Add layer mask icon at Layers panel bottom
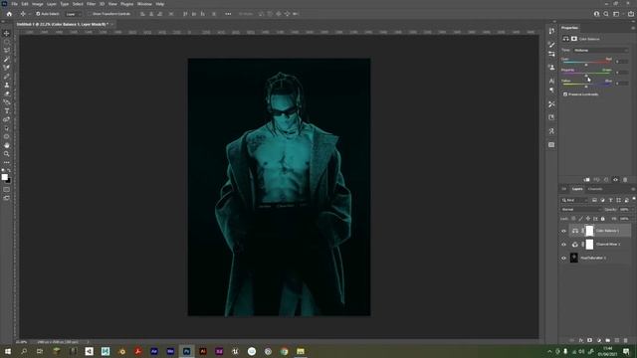Image resolution: width=637 pixels, height=358 pixels. tap(590, 340)
